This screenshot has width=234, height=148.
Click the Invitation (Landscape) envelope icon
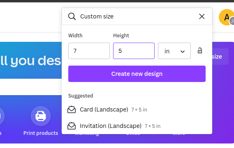pyautogui.click(x=72, y=126)
